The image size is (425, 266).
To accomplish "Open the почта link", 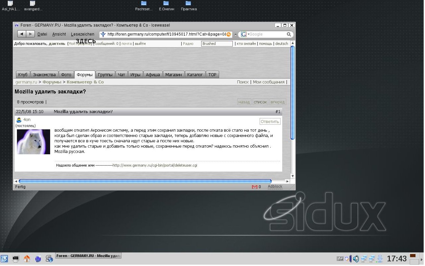I will click(x=127, y=44).
